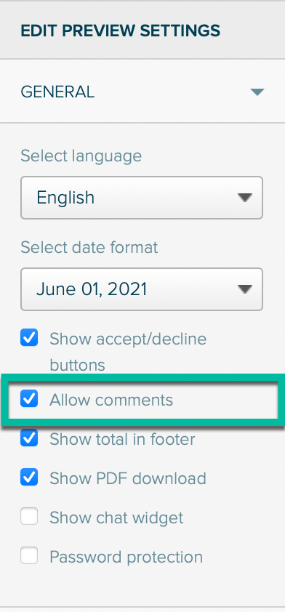Click the Edit Preview Settings panel title
This screenshot has width=285, height=612.
tap(120, 30)
